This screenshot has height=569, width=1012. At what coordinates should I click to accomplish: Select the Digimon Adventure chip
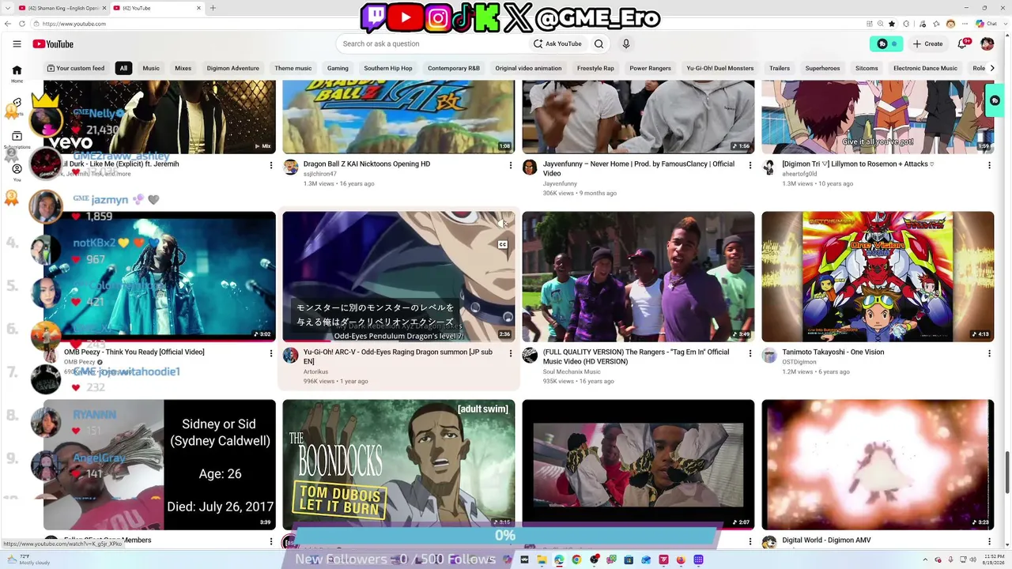point(233,68)
